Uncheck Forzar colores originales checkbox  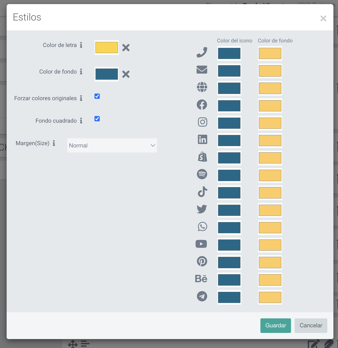(x=97, y=96)
